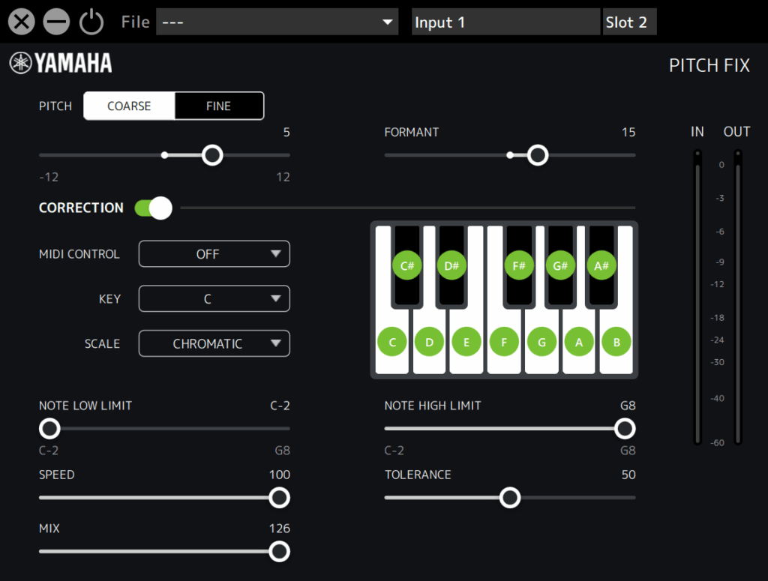Click the G note on keyboard

pyautogui.click(x=541, y=343)
